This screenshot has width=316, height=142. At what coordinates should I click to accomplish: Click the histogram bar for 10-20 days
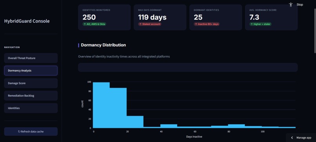[x=118, y=108]
